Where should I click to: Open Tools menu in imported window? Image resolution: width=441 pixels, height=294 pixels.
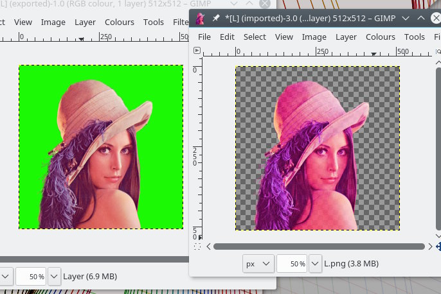(x=414, y=37)
